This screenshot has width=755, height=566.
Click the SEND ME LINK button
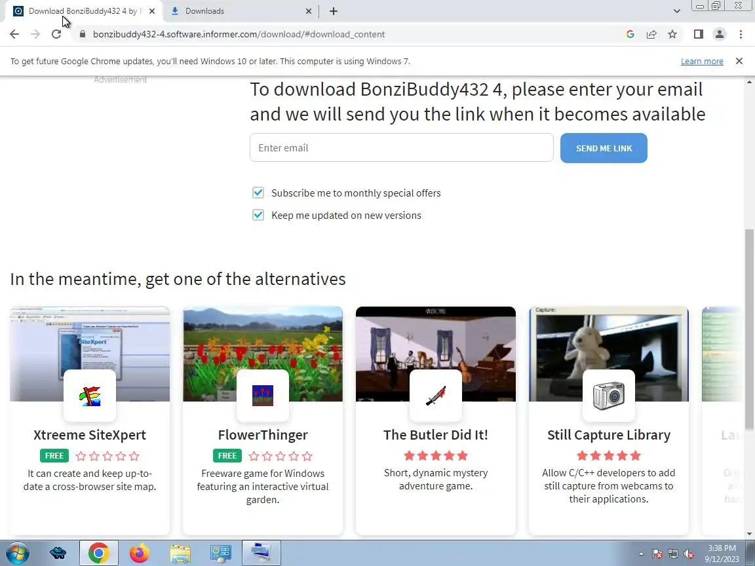tap(604, 148)
